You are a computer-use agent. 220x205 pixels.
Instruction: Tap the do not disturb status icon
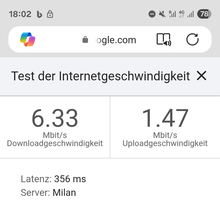(152, 14)
